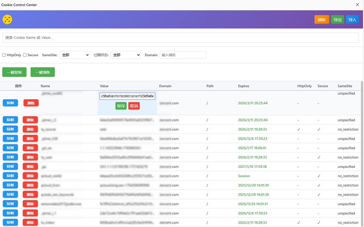Viewport: 364px width, 227px height.
Task: Expand the 过期状态 expiry status dropdown
Action: pos(125,55)
